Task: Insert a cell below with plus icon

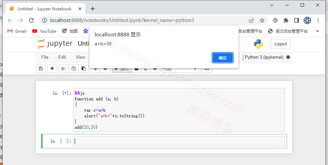Action: (x=52, y=69)
